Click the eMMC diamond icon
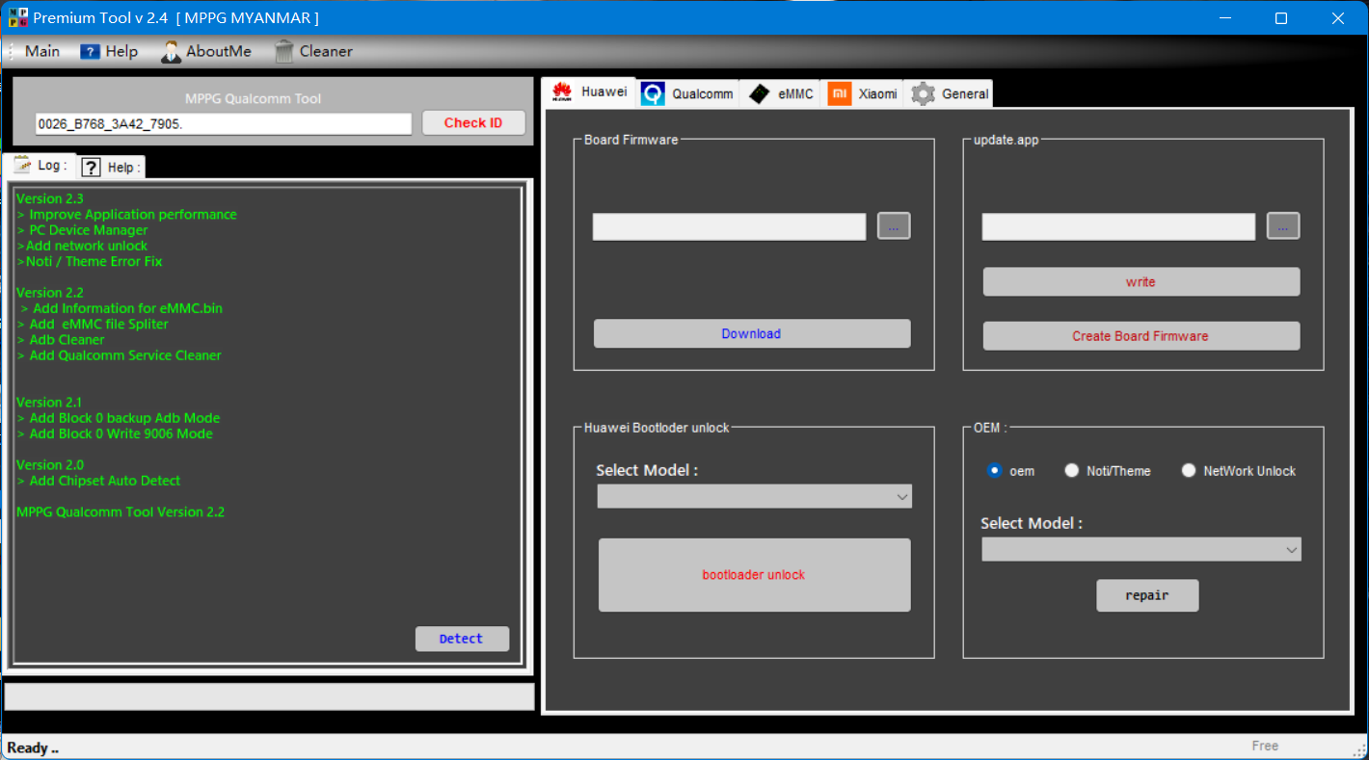This screenshot has height=760, width=1369. click(x=757, y=92)
